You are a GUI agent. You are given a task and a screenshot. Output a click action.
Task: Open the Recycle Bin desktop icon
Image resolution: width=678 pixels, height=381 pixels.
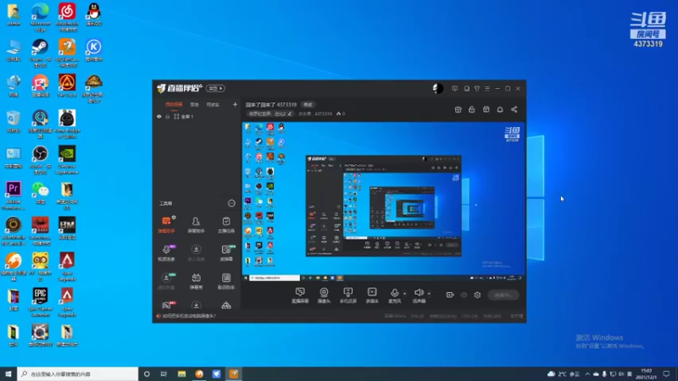[13, 121]
